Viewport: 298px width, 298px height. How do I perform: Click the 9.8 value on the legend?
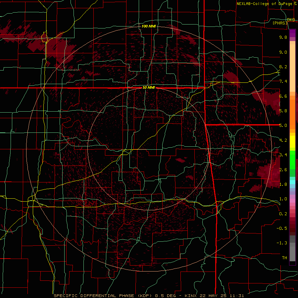coord(283,37)
